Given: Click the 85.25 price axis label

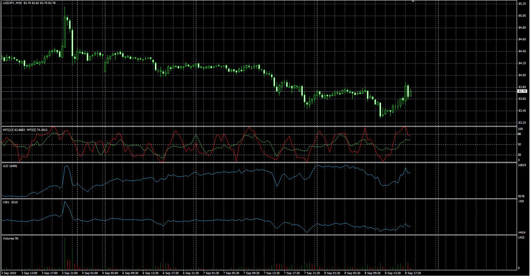Looking at the screenshot, I should point(522,4).
